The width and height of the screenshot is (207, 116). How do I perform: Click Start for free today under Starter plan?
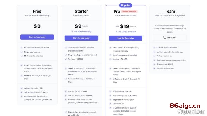(x=81, y=38)
